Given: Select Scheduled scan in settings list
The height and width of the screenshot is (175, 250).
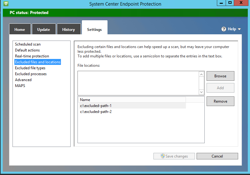Looking at the screenshot, I should (28, 44).
